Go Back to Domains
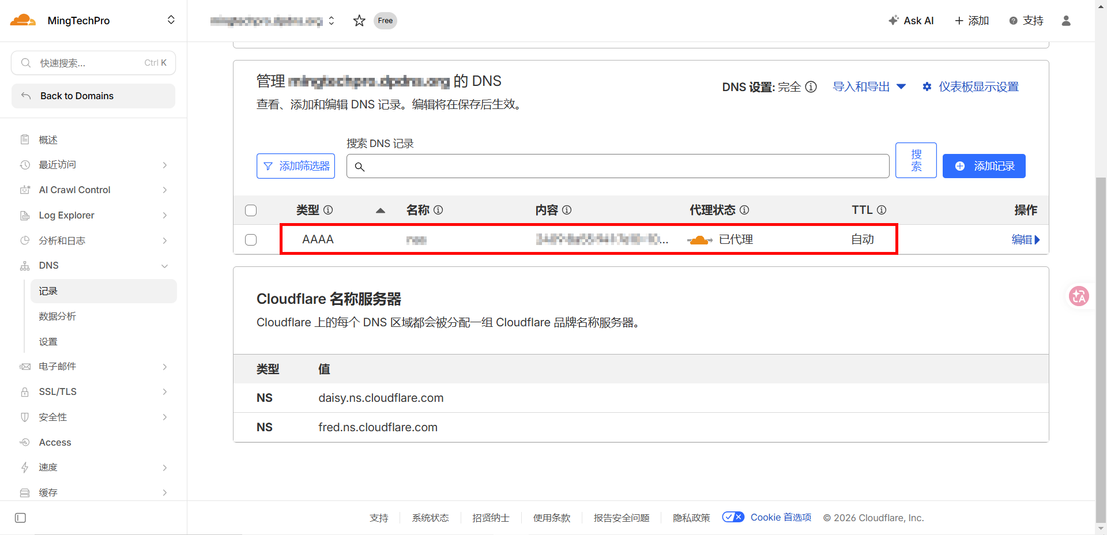 point(93,96)
